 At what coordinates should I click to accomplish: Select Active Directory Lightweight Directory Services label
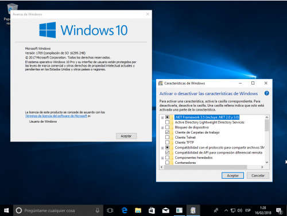(x=210, y=122)
